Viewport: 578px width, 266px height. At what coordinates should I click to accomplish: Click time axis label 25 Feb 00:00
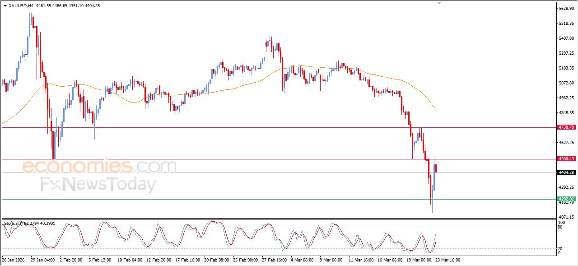coord(246,260)
